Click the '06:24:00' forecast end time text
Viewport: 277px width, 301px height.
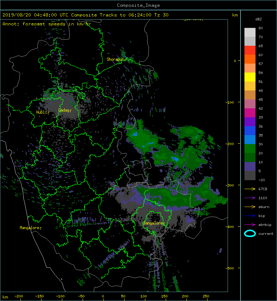140,15
